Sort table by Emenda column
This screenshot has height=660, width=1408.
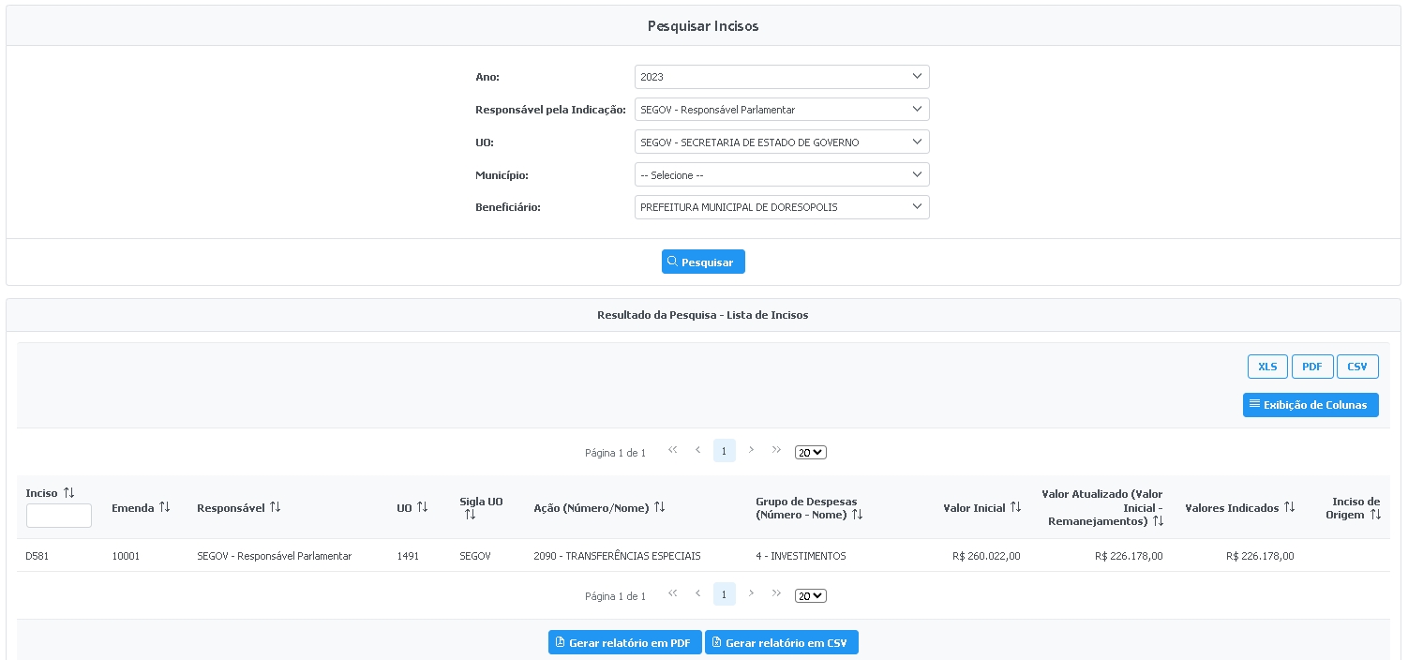coord(165,507)
